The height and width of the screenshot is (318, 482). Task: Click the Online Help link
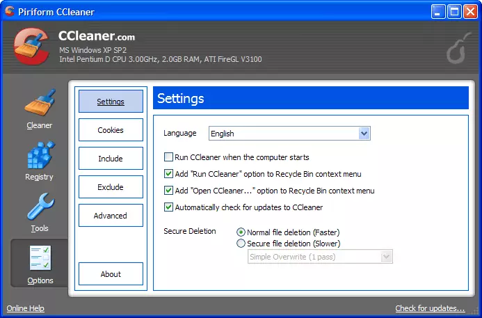click(25, 308)
